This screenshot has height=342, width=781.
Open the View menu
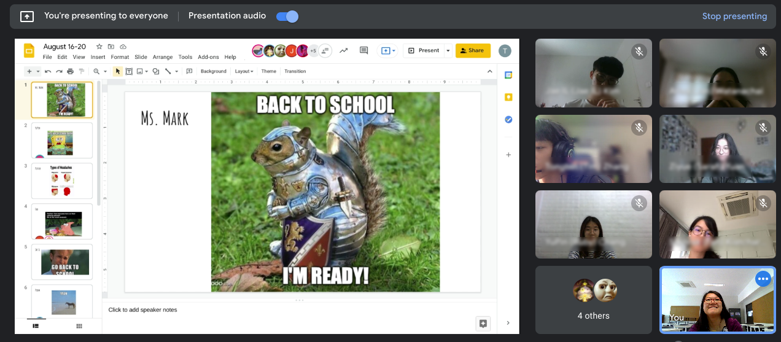79,57
